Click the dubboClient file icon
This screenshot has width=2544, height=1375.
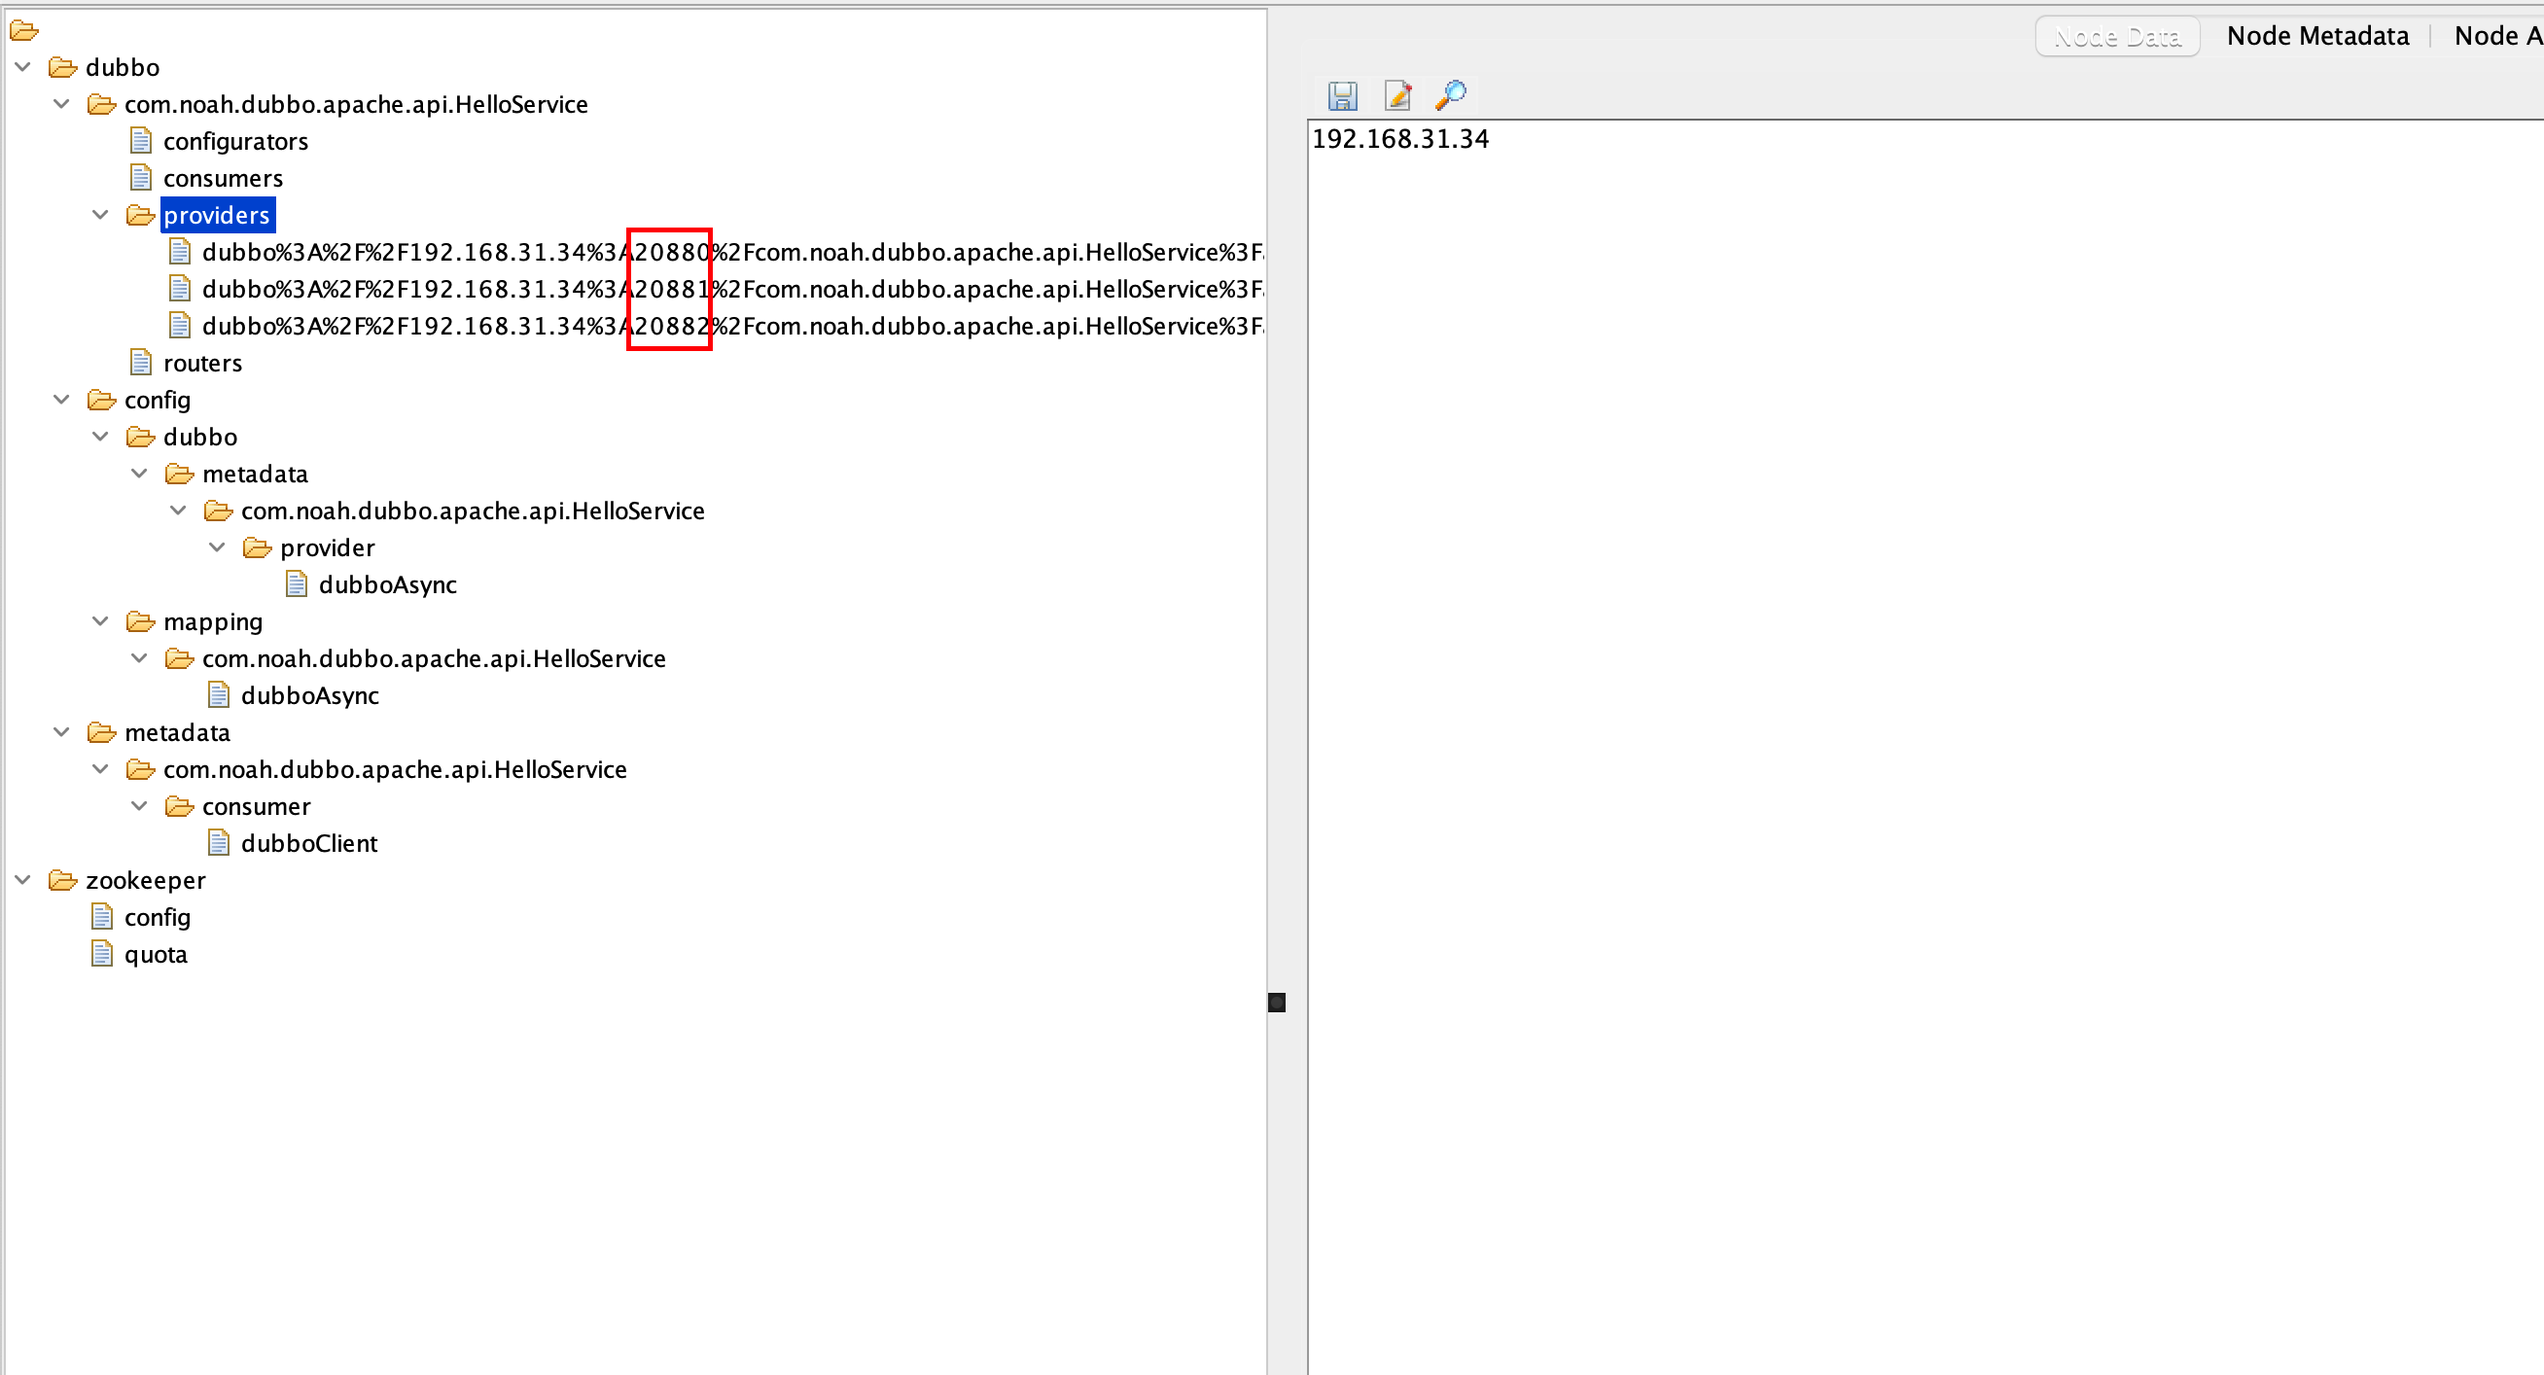[x=219, y=843]
